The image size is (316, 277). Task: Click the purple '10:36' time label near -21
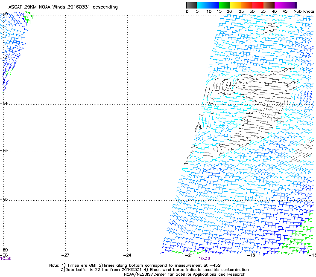coord(205,259)
